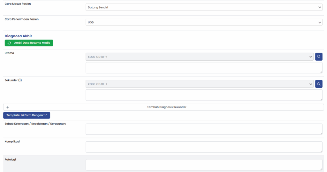327x172 pixels.
Task: Focus the Utama diagnosis text area
Action: [204, 68]
